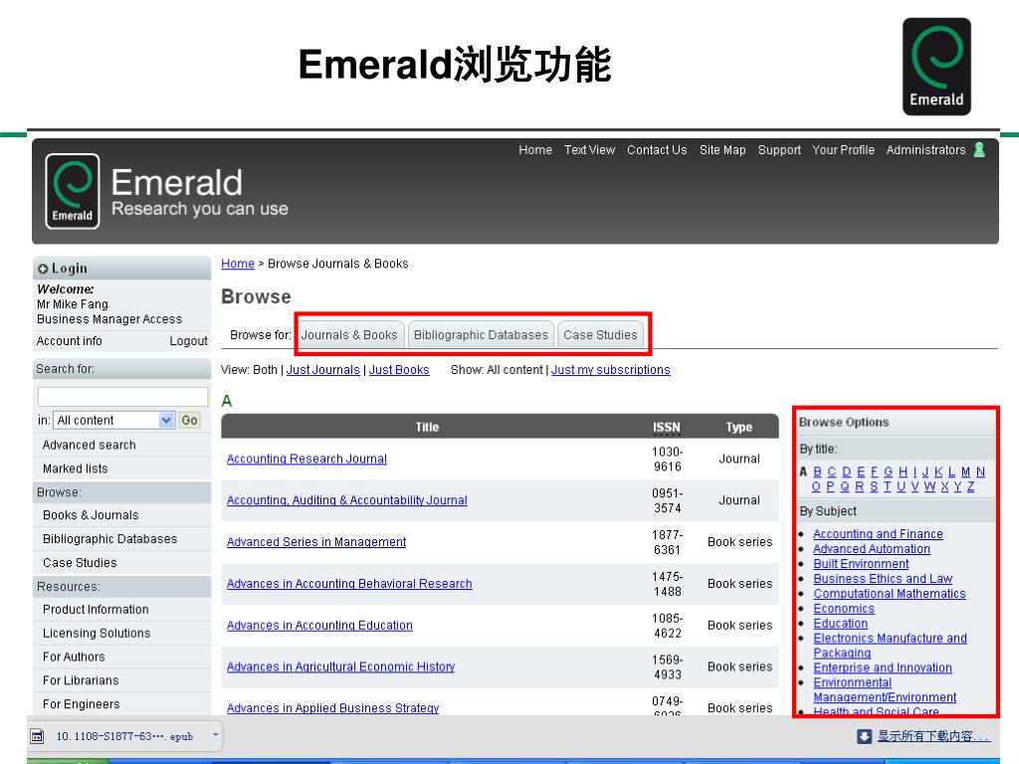The image size is (1019, 764).
Task: Click Books & Journals in the Browse sidebar
Action: [x=91, y=515]
